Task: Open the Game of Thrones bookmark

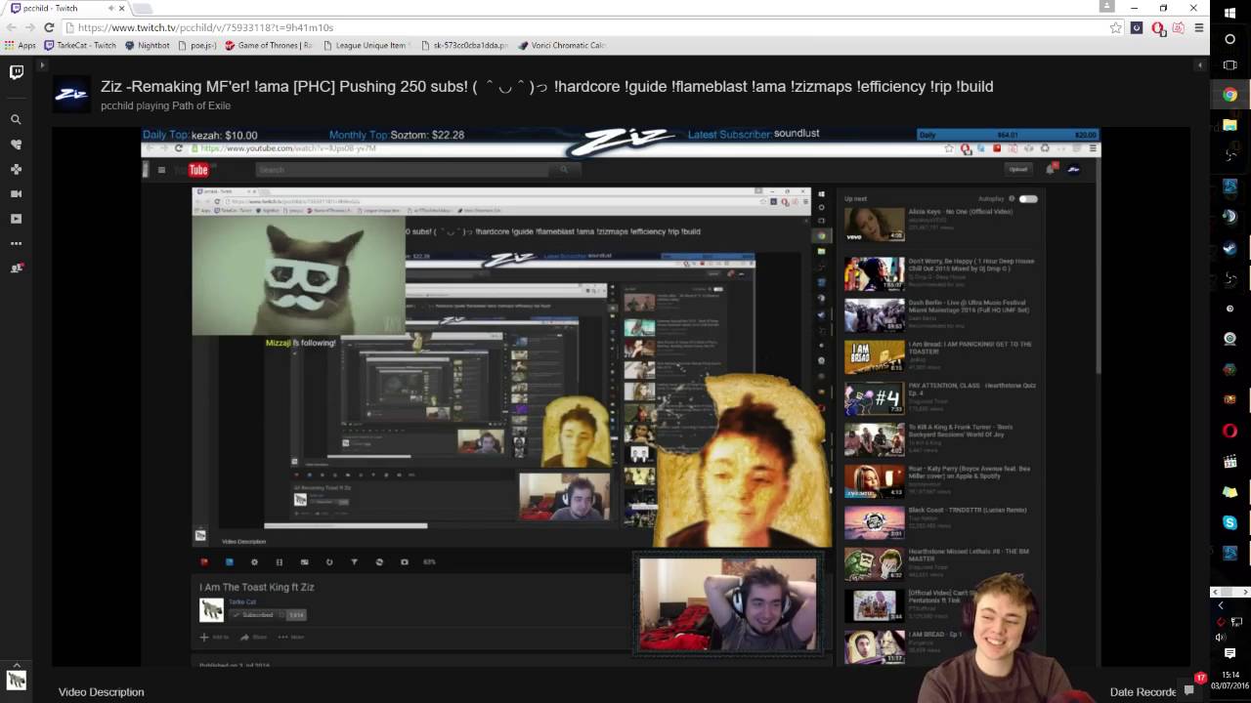Action: pos(269,45)
